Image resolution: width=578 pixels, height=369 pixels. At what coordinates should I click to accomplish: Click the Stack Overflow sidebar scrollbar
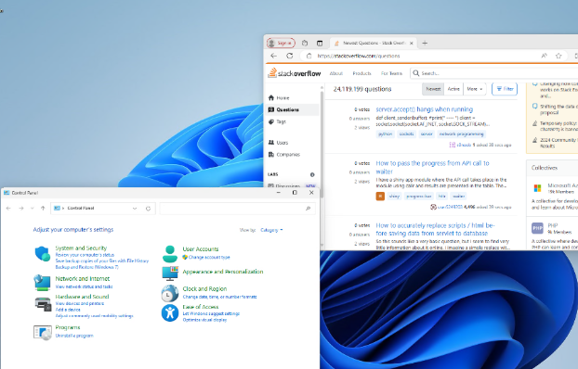tap(322, 144)
